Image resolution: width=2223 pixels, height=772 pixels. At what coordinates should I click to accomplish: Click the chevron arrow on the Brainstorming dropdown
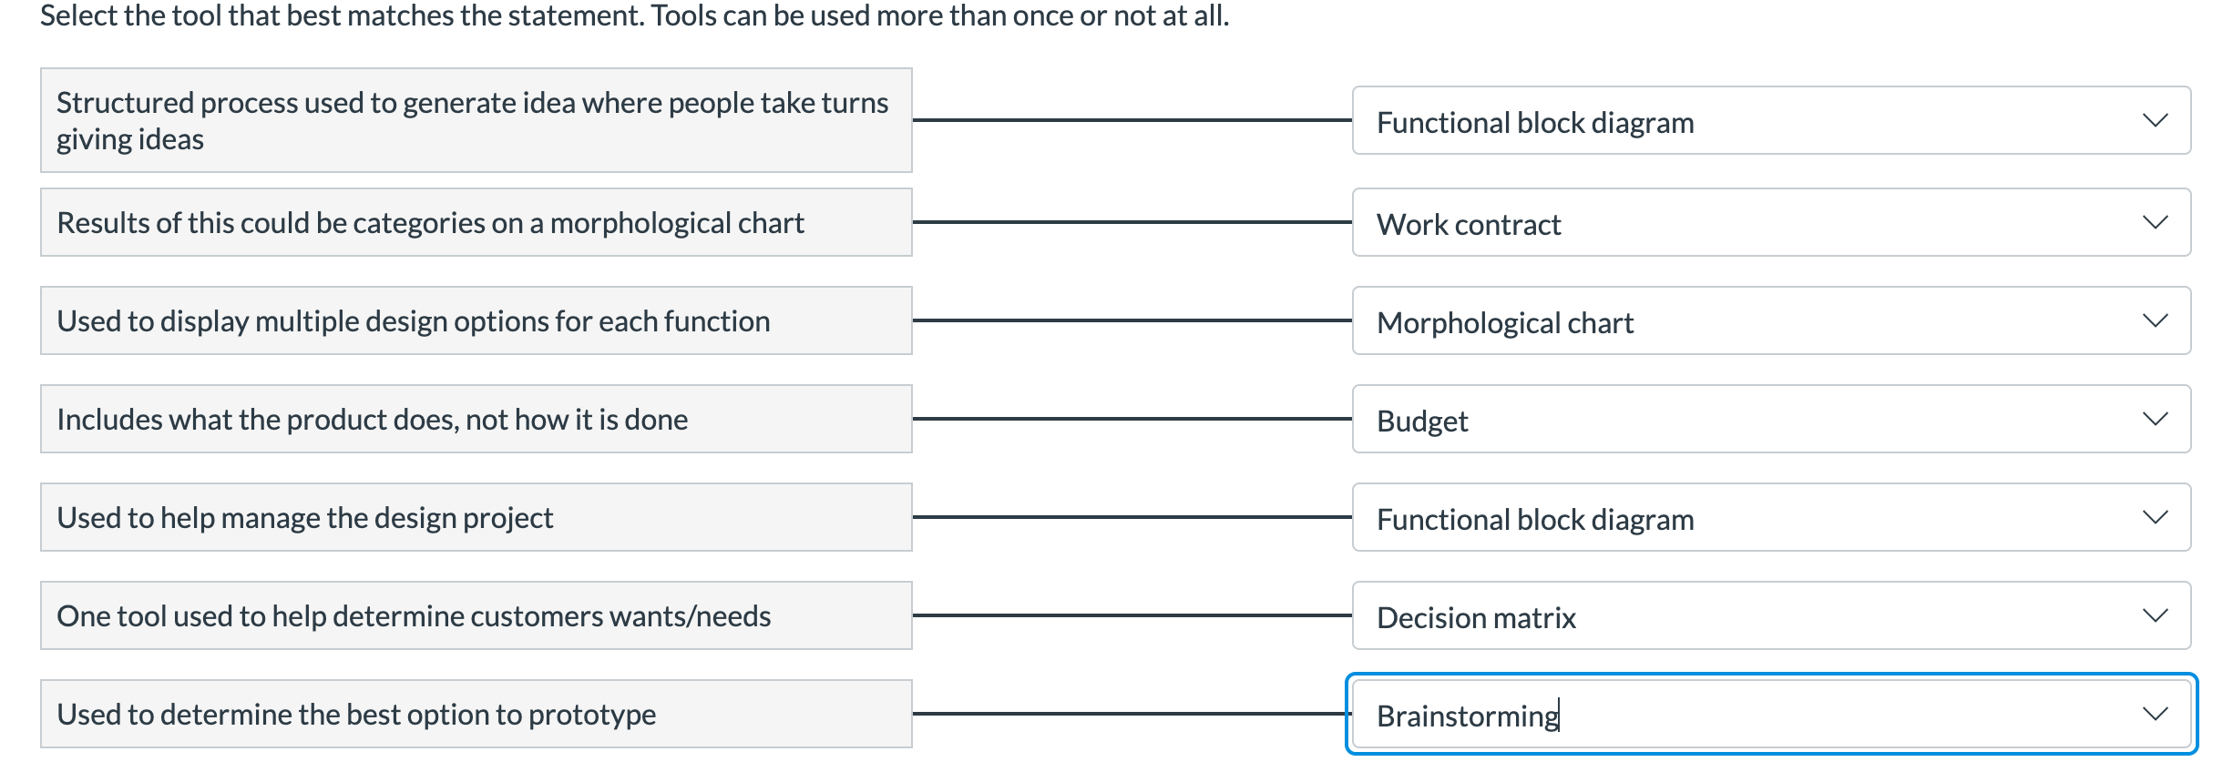[2155, 715]
